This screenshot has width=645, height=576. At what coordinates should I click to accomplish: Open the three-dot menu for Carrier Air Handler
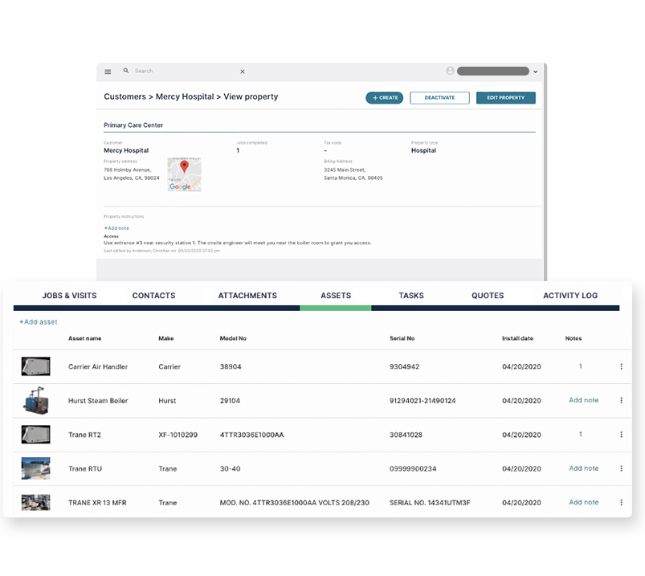620,366
